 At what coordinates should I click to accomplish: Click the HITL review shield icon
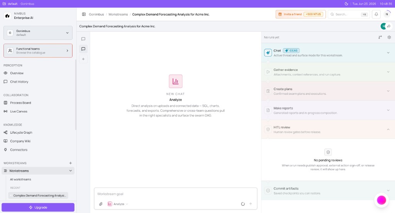pos(268,129)
